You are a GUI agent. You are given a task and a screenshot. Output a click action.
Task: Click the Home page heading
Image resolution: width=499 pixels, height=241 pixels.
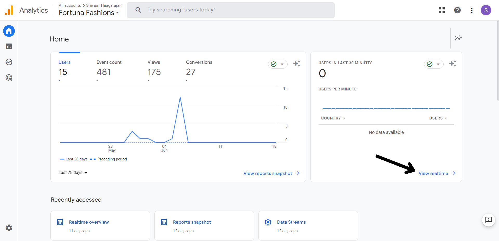pos(59,39)
